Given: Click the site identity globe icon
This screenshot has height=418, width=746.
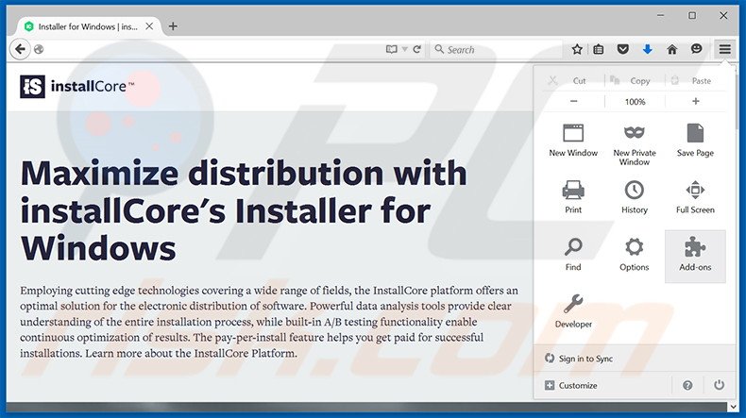Looking at the screenshot, I should pyautogui.click(x=39, y=49).
